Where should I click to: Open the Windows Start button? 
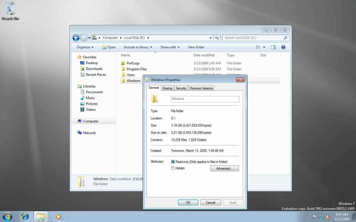(7, 216)
